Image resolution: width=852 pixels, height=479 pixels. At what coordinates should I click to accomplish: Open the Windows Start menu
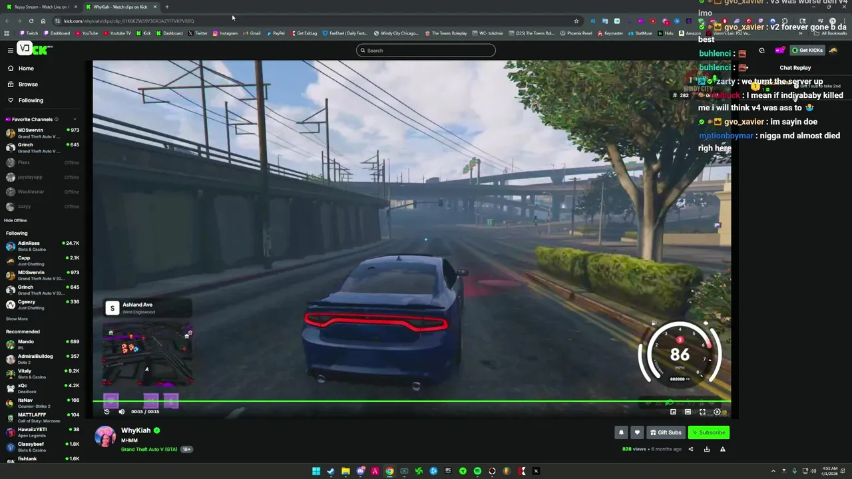(316, 471)
